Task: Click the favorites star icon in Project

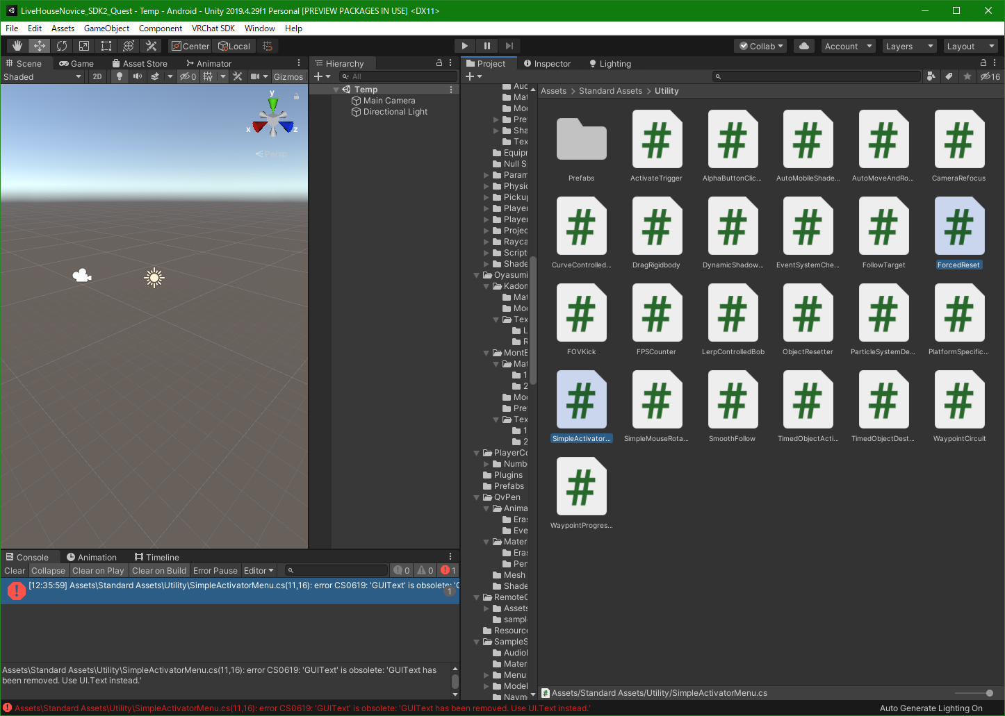Action: (967, 76)
